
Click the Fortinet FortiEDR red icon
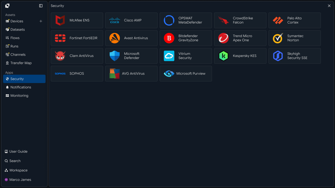[x=60, y=38]
